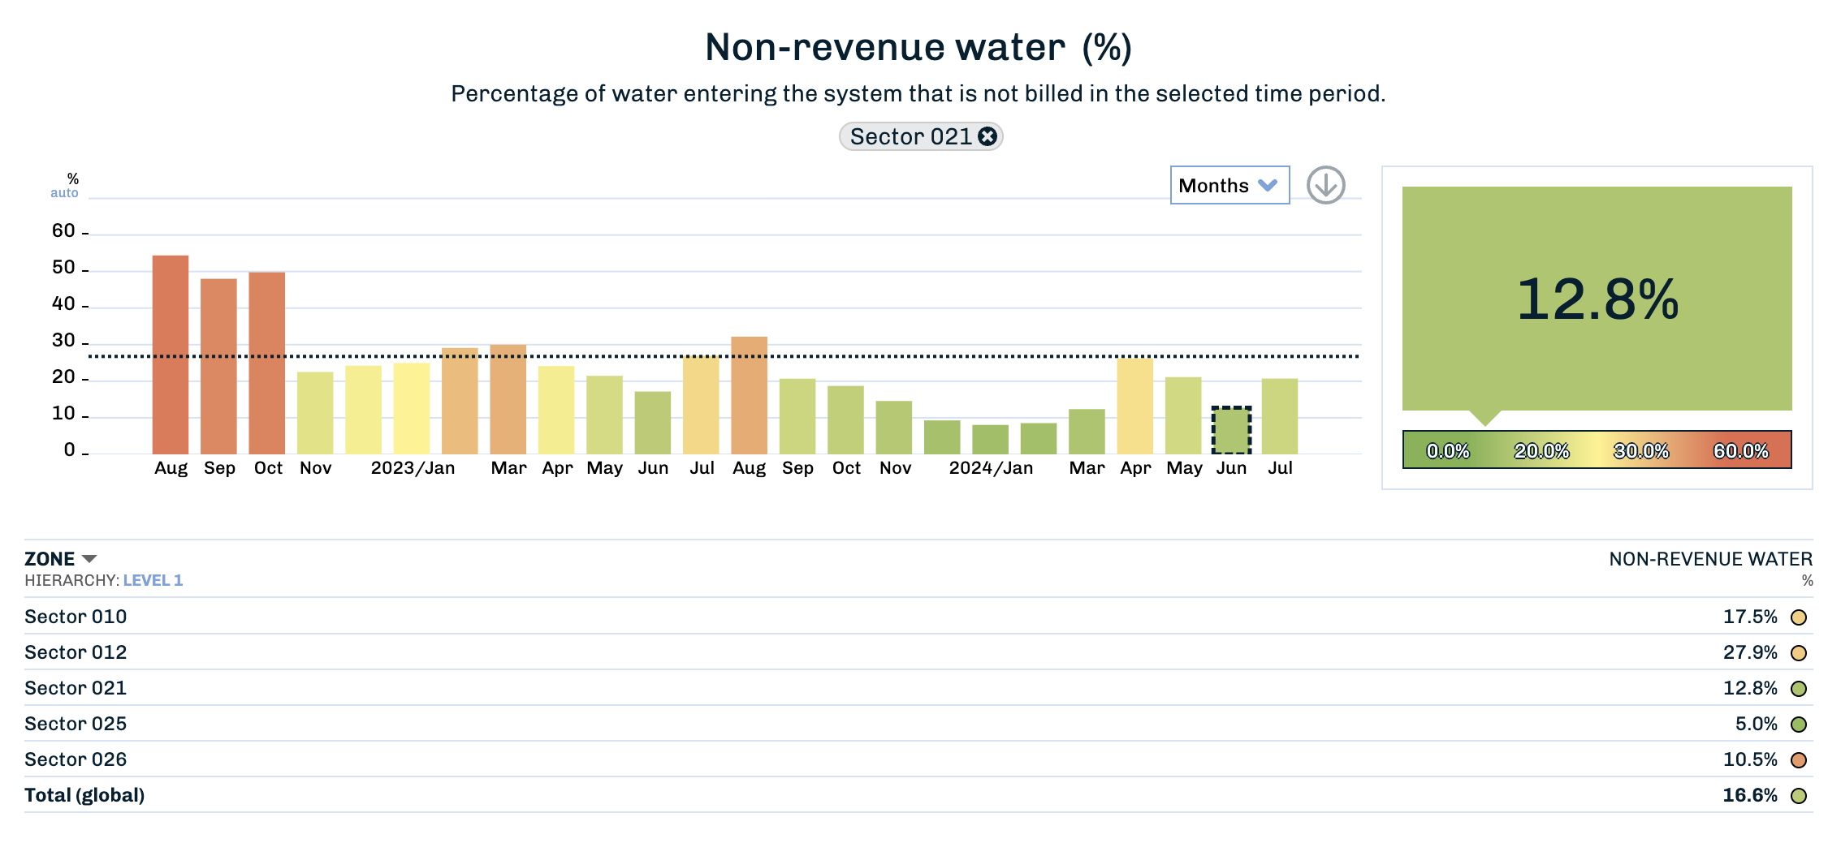
Task: Click Sector 026 orange status dot
Action: [1799, 760]
